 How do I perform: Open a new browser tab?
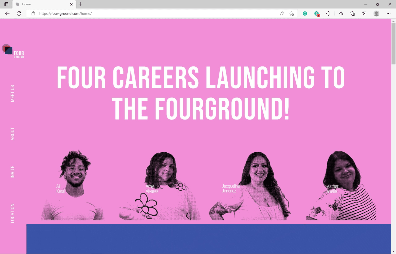[x=80, y=4]
